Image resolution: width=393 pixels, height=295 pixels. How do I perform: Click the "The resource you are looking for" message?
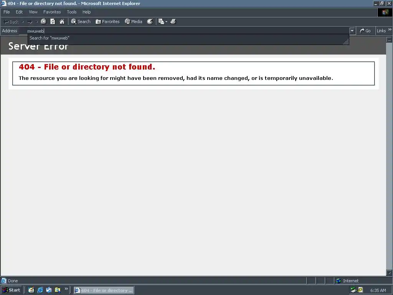click(x=176, y=78)
